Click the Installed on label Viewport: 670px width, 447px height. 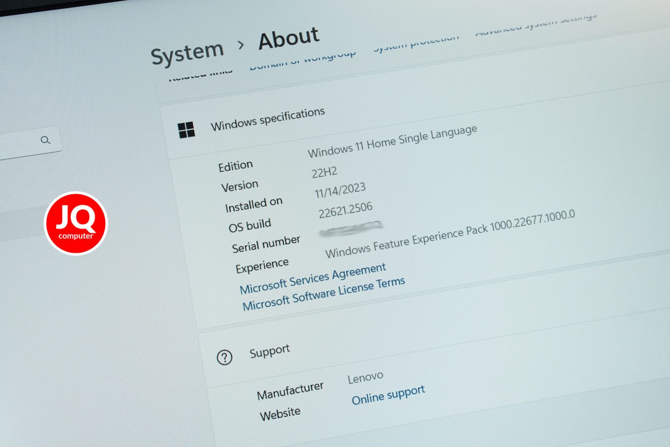pos(254,205)
